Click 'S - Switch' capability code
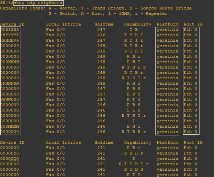 (x=63, y=14)
